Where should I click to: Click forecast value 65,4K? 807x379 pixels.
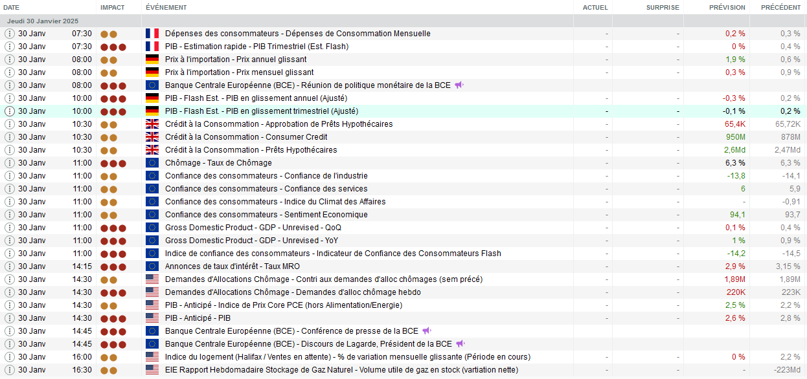735,124
